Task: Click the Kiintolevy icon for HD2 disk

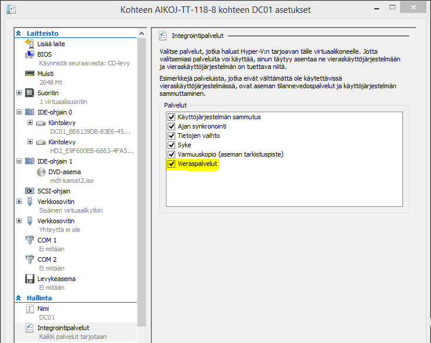Action: pos(41,142)
